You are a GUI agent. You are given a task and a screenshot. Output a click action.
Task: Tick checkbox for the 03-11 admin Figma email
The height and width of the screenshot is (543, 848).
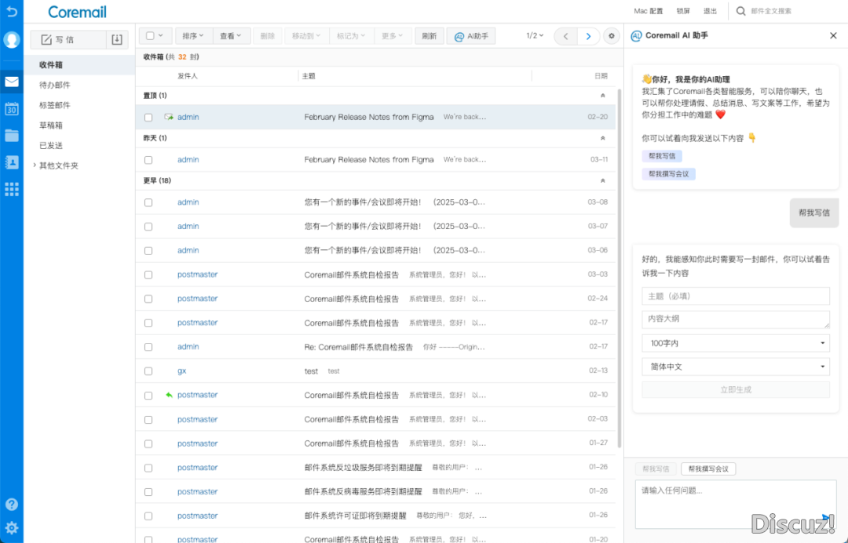(148, 160)
